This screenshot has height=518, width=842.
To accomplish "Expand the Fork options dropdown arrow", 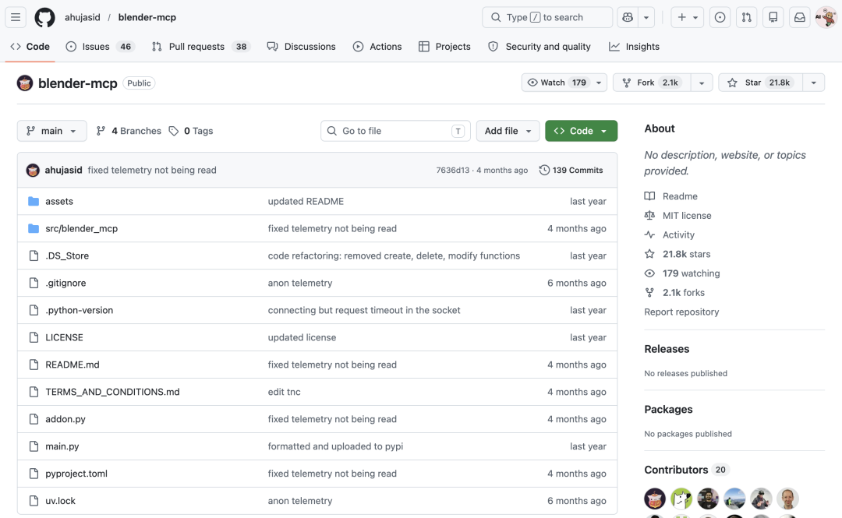I will point(702,83).
